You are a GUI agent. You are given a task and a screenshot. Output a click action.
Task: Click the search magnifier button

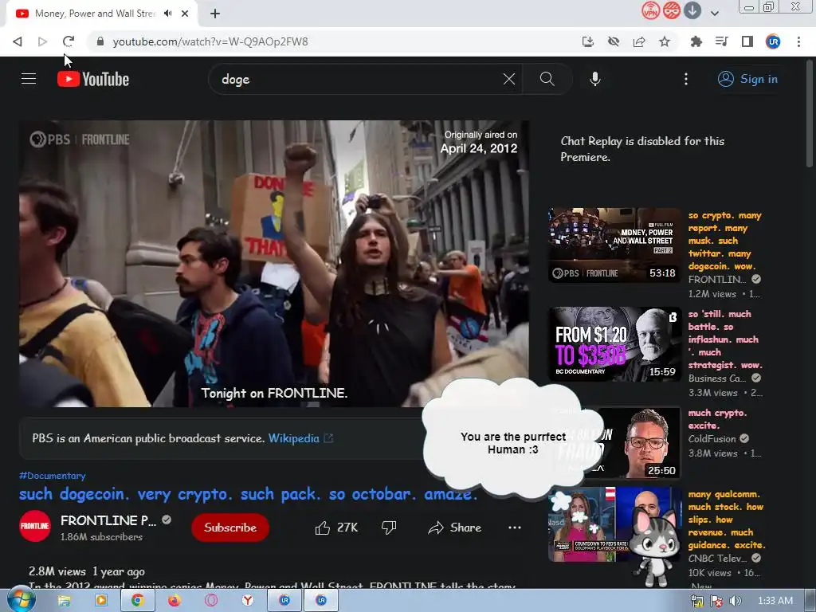pyautogui.click(x=547, y=79)
